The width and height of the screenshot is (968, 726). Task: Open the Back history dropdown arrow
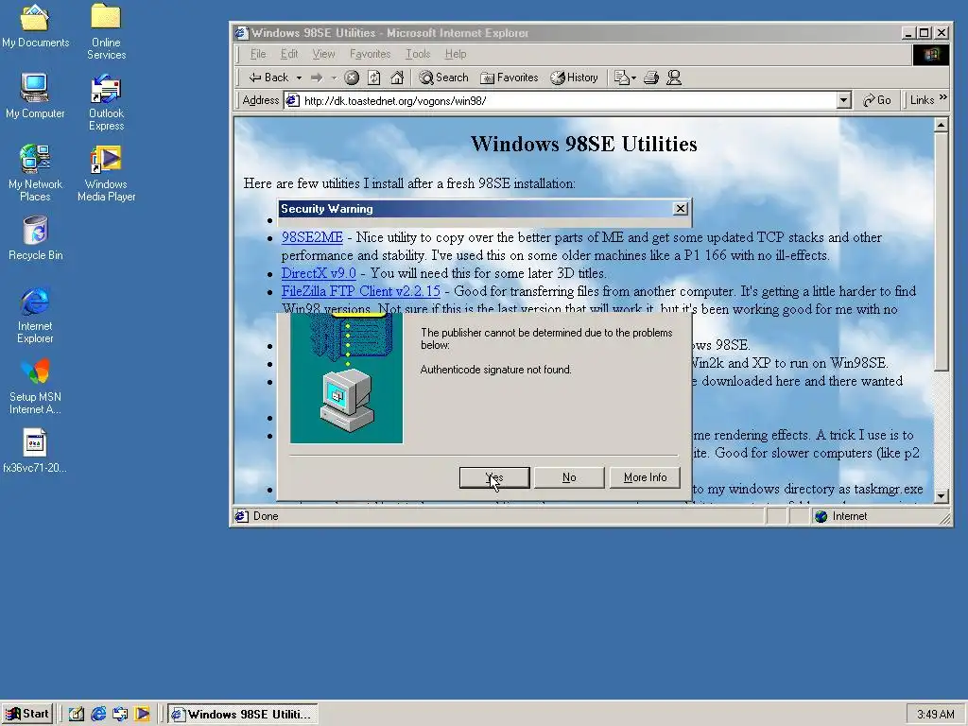299,78
